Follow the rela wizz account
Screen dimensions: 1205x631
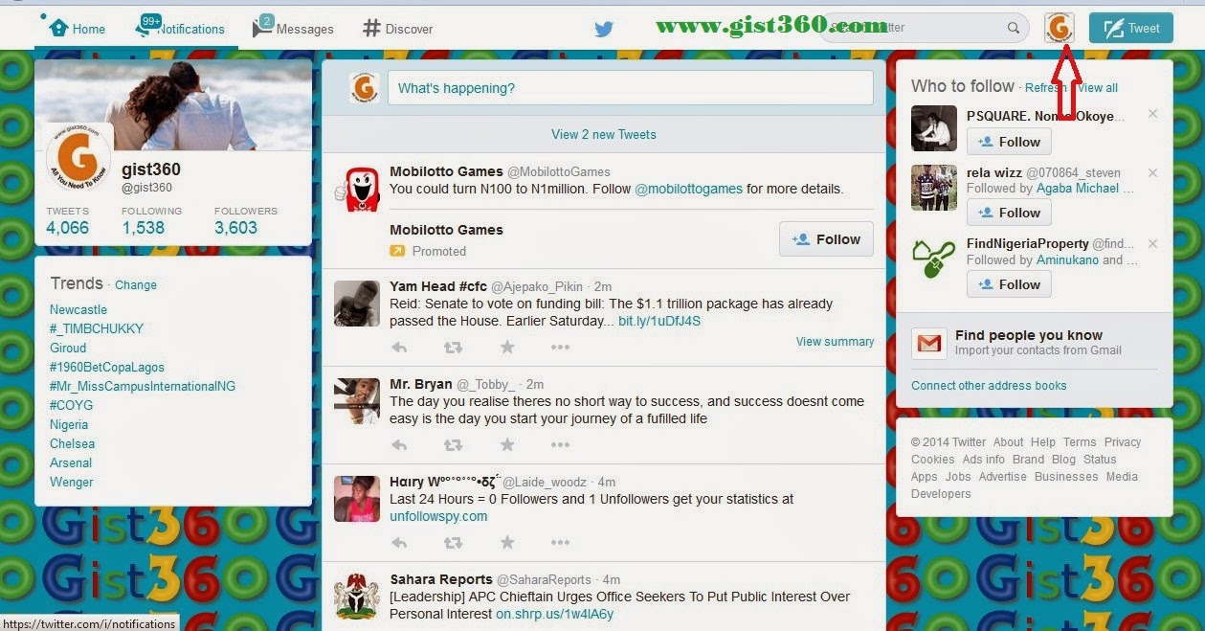click(x=1009, y=213)
